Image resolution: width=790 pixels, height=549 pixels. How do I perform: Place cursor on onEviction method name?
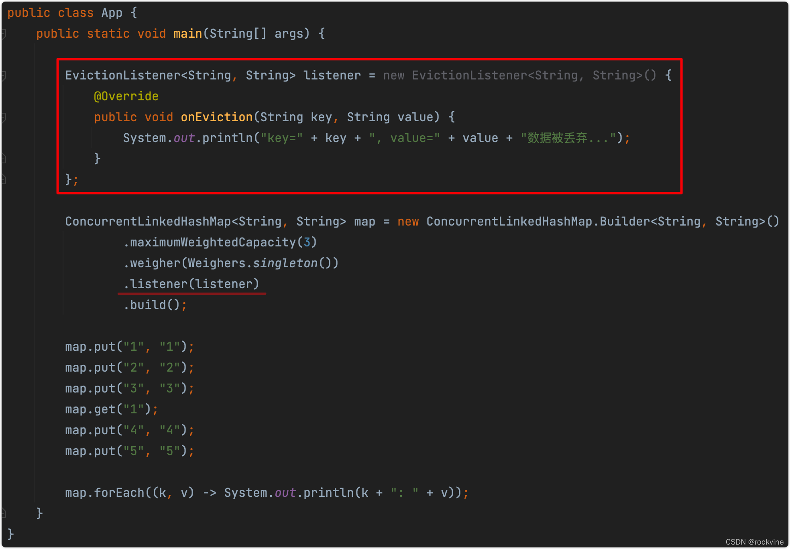[216, 117]
